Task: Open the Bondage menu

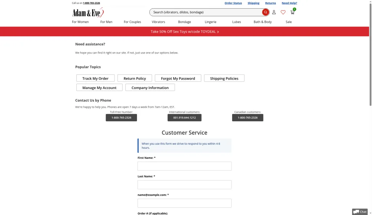Action: [x=185, y=22]
